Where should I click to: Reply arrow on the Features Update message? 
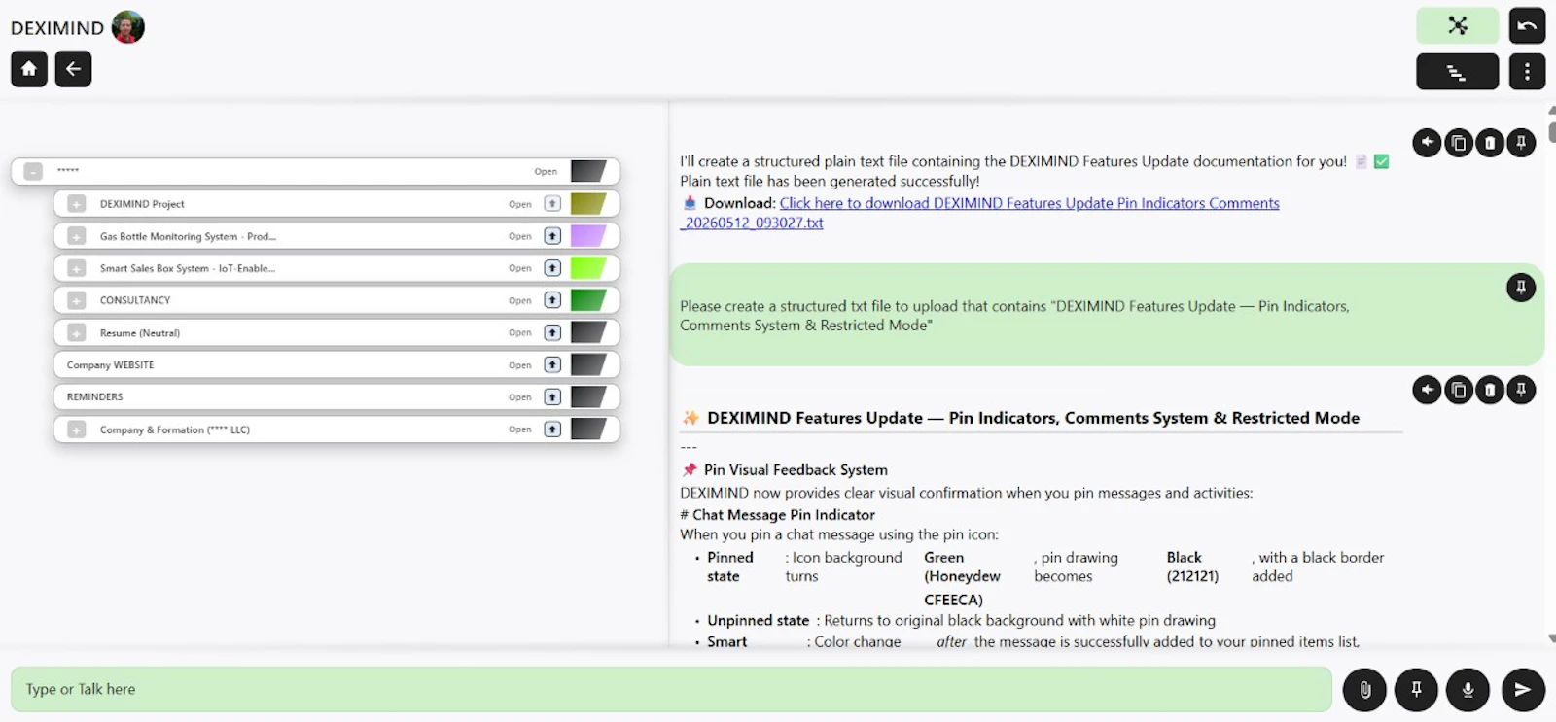point(1427,390)
